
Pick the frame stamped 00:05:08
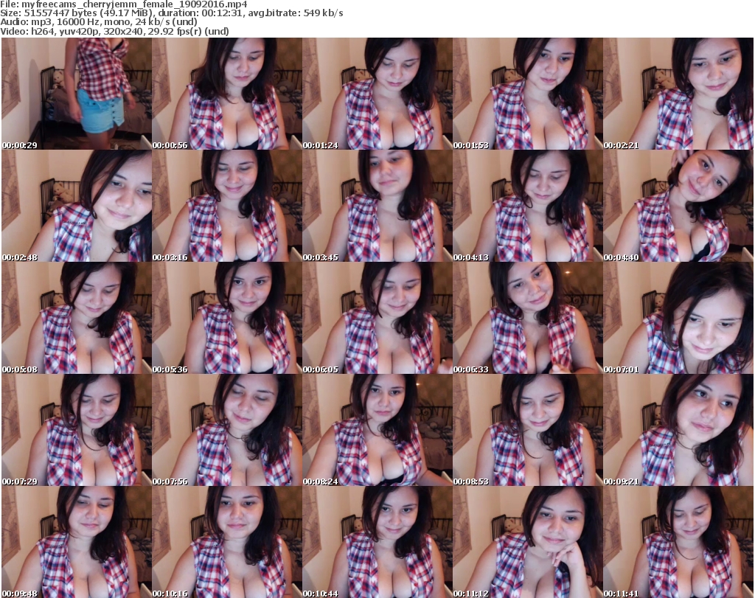point(77,319)
